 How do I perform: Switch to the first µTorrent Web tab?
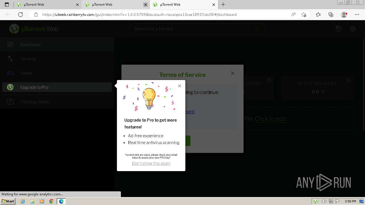(47, 5)
